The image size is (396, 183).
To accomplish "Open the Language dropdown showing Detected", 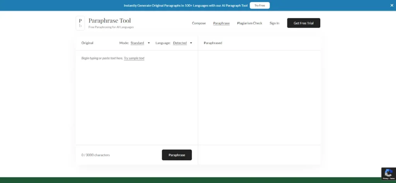I will pos(180,43).
